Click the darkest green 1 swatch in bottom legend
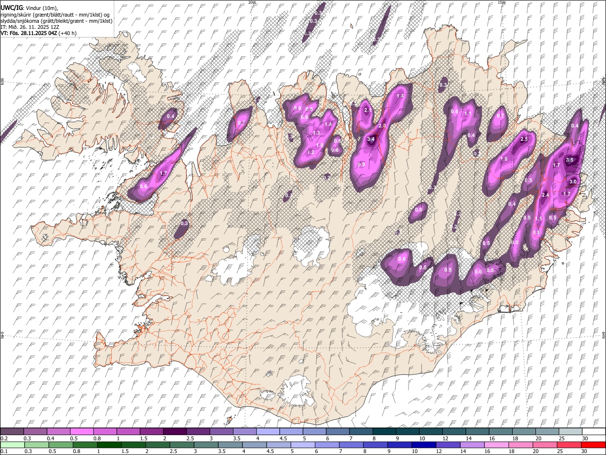The width and height of the screenshot is (606, 455). (109, 445)
